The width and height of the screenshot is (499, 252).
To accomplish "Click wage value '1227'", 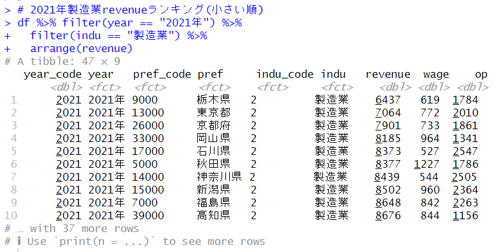I will [427, 164].
